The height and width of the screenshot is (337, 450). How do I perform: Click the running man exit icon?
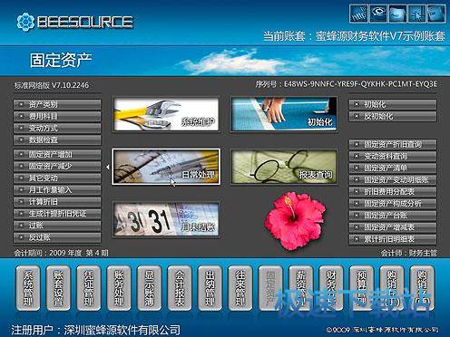(x=416, y=14)
